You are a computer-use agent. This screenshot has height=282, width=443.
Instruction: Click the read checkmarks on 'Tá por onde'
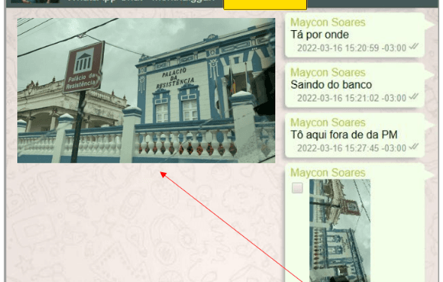414,47
